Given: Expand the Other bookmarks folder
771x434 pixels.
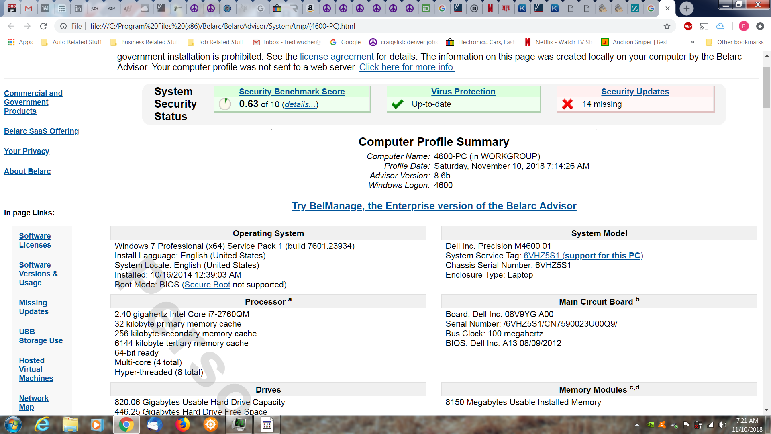Looking at the screenshot, I should 735,42.
